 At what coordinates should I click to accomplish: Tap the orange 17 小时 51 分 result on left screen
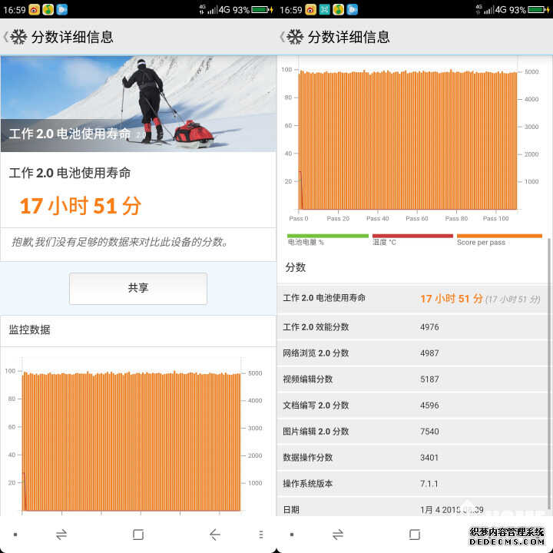coord(81,206)
